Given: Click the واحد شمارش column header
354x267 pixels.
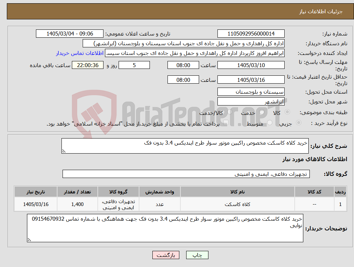Looking at the screenshot, I should coord(160,192).
